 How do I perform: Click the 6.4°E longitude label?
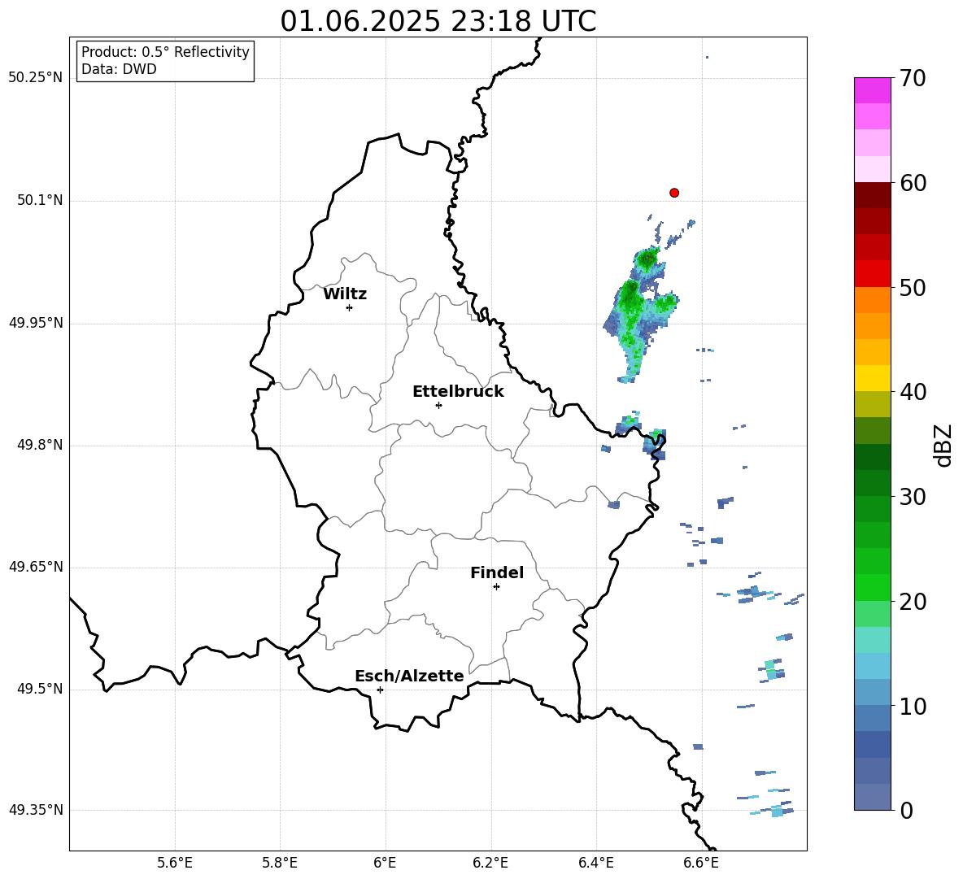pos(595,863)
